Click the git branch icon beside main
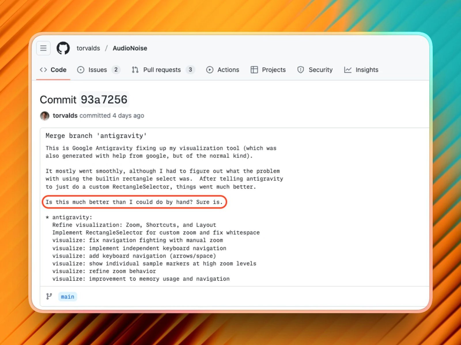Screen dimensions: 461x345 pyautogui.click(x=49, y=296)
